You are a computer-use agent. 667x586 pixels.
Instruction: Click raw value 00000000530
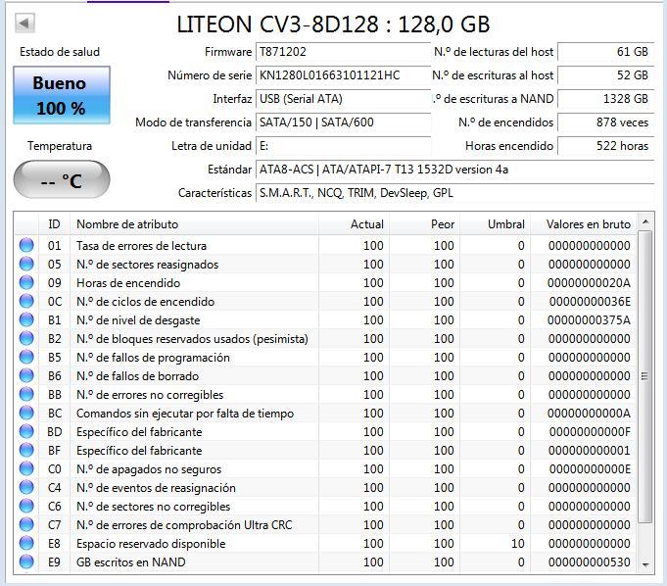click(x=590, y=562)
